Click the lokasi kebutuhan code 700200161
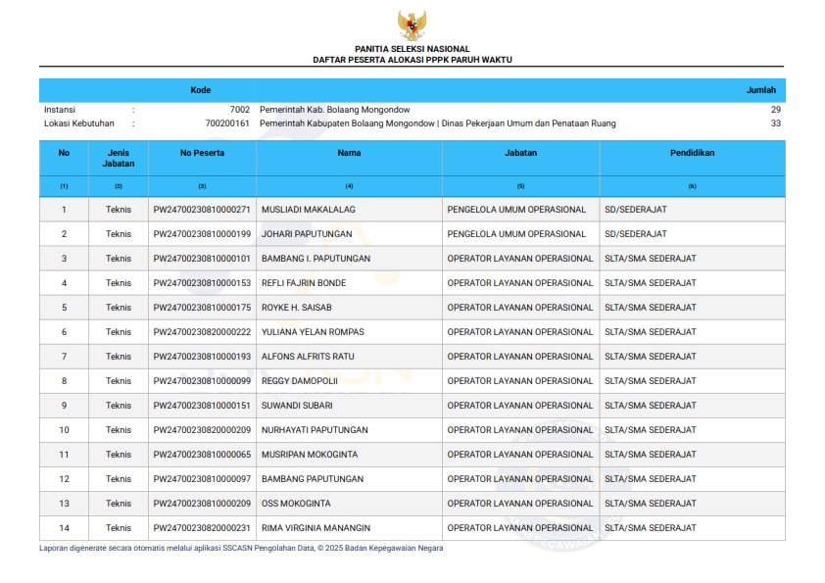825x583 pixels. pos(227,123)
